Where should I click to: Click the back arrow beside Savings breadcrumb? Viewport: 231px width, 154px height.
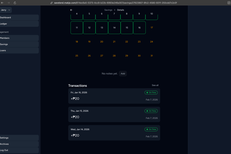pyautogui.click(x=71, y=10)
